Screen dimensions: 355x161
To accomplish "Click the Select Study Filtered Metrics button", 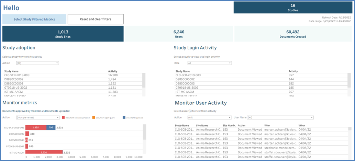I will click(34, 19).
